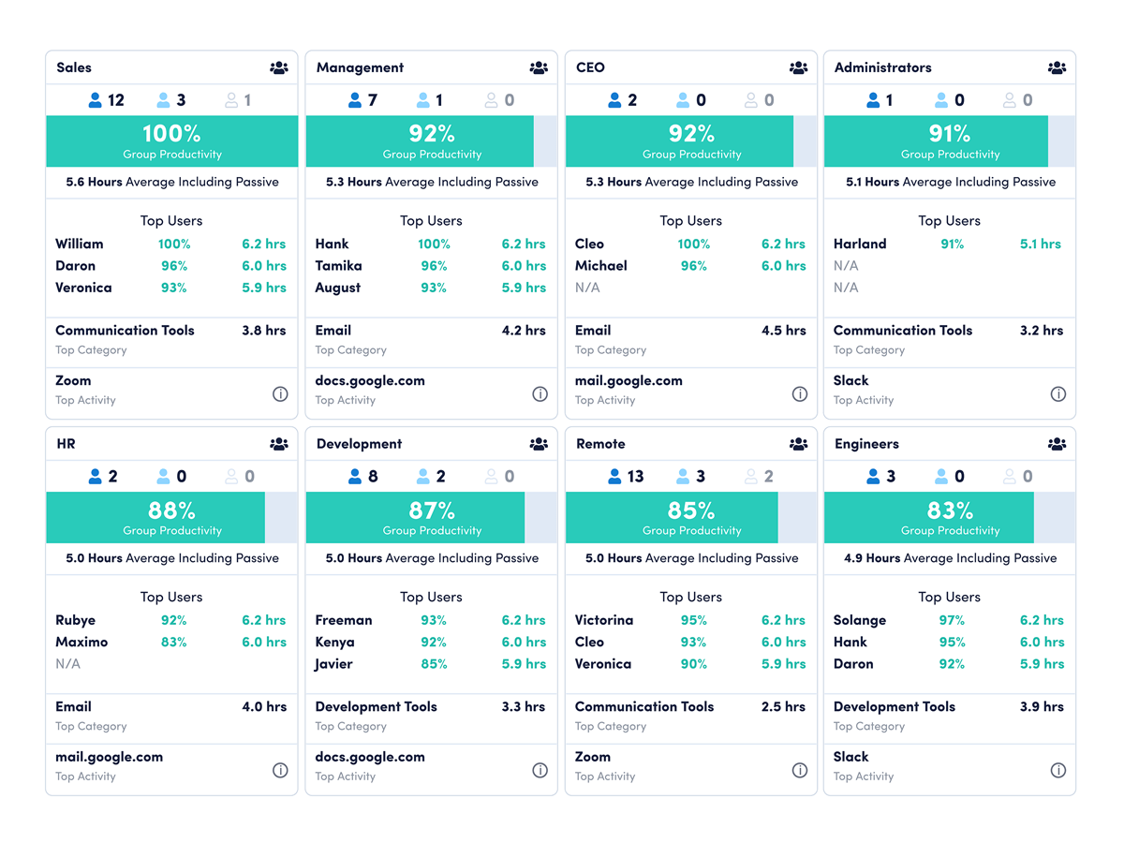This screenshot has width=1124, height=843.
Task: Click Development Tools top category in Engineers
Action: 895,706
